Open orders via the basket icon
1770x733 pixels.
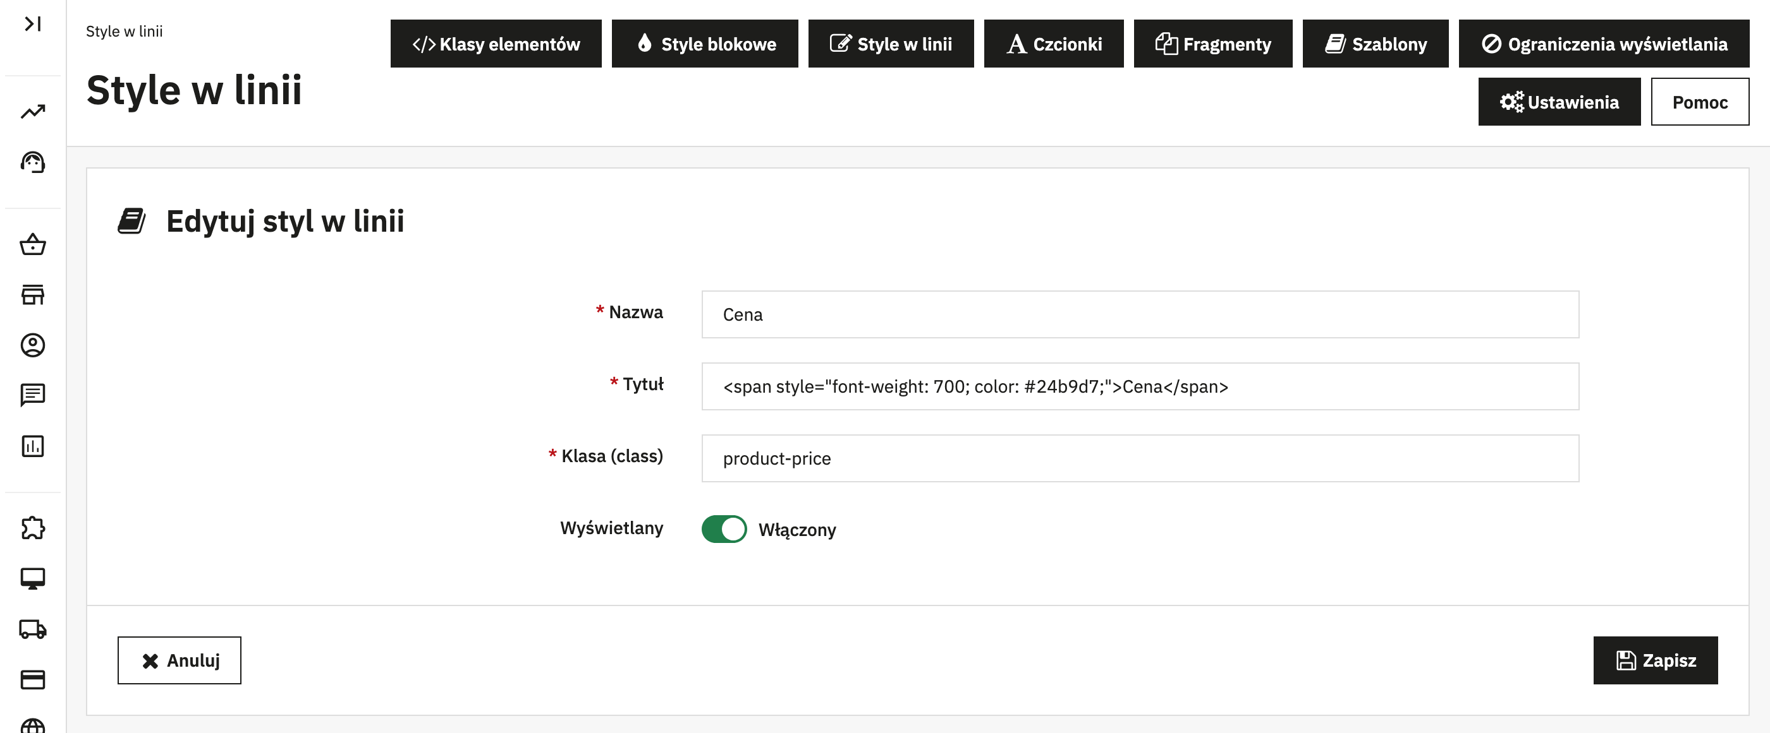coord(32,244)
